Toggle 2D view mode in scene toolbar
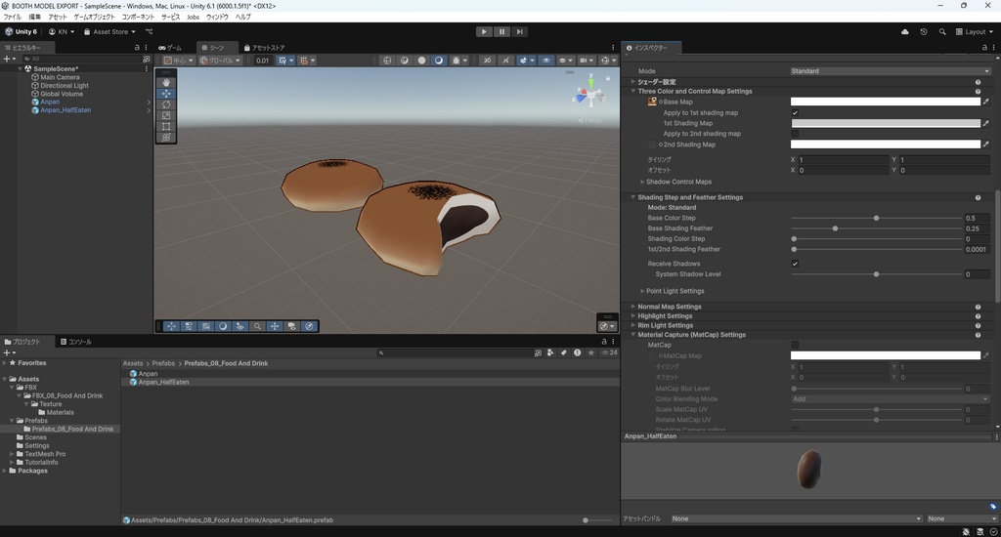The image size is (1001, 537). click(x=487, y=61)
